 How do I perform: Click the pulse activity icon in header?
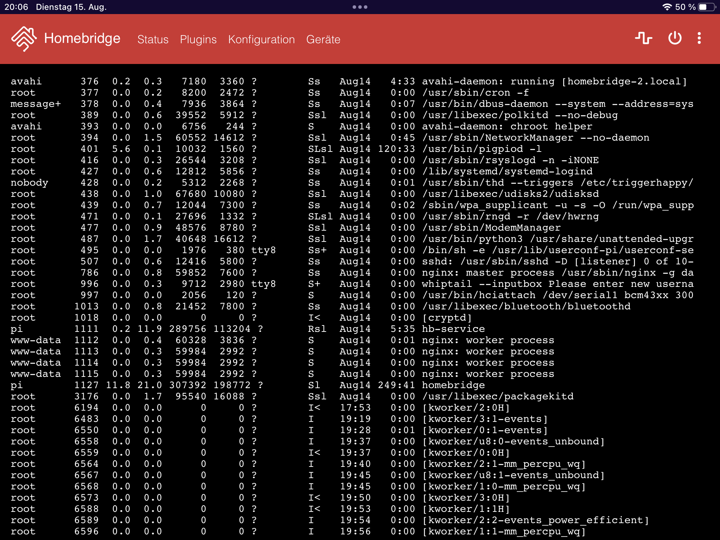pyautogui.click(x=643, y=38)
